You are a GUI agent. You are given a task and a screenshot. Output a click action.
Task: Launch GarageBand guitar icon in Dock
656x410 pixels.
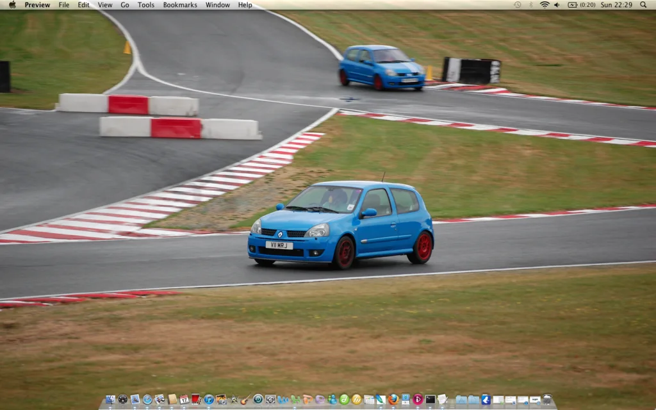point(245,400)
